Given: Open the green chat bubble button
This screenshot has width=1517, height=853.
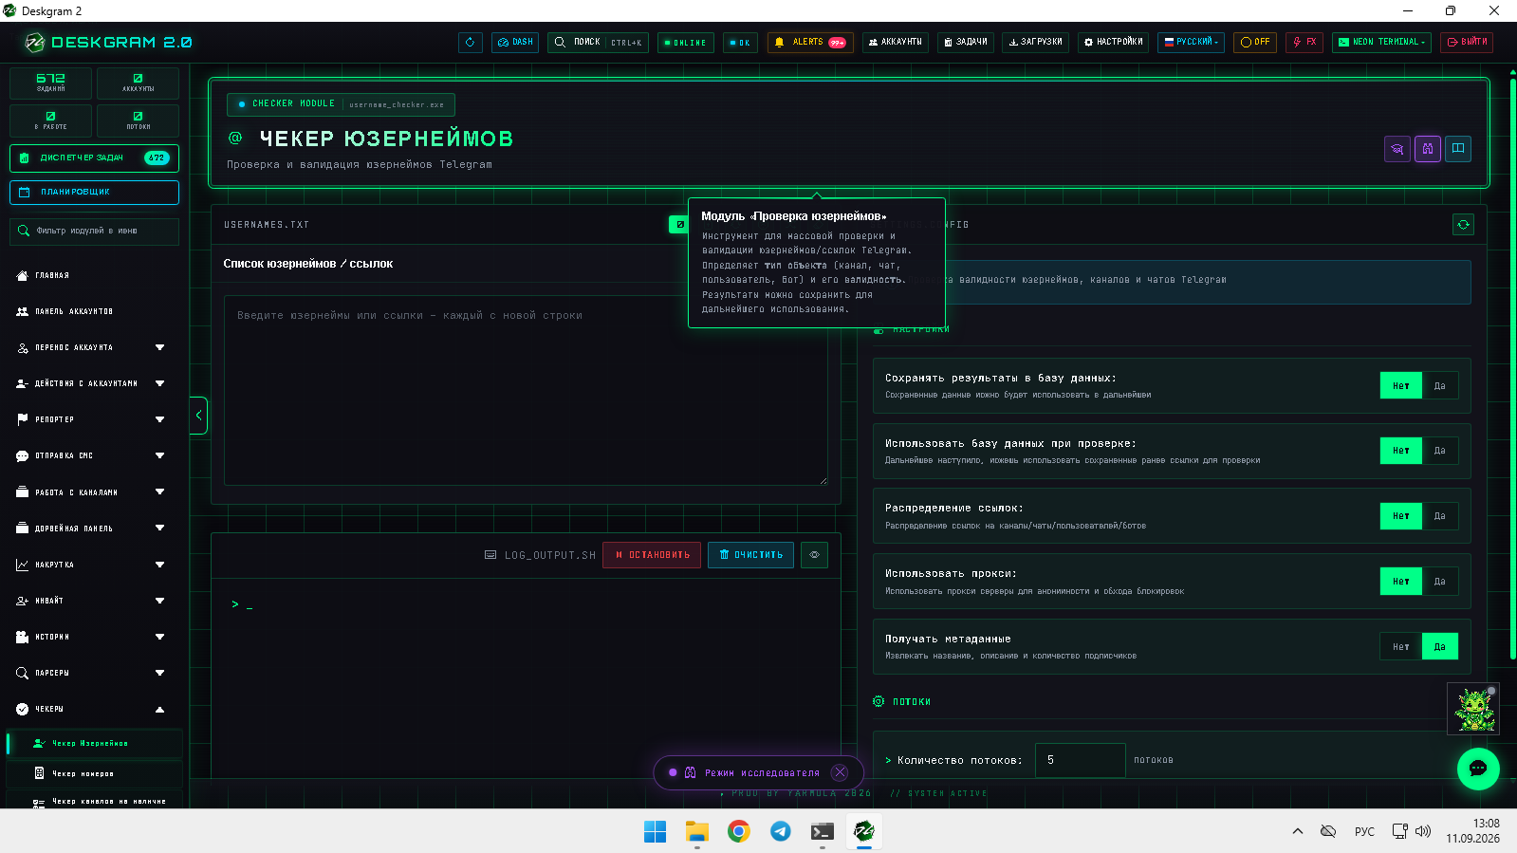Looking at the screenshot, I should click(1478, 769).
